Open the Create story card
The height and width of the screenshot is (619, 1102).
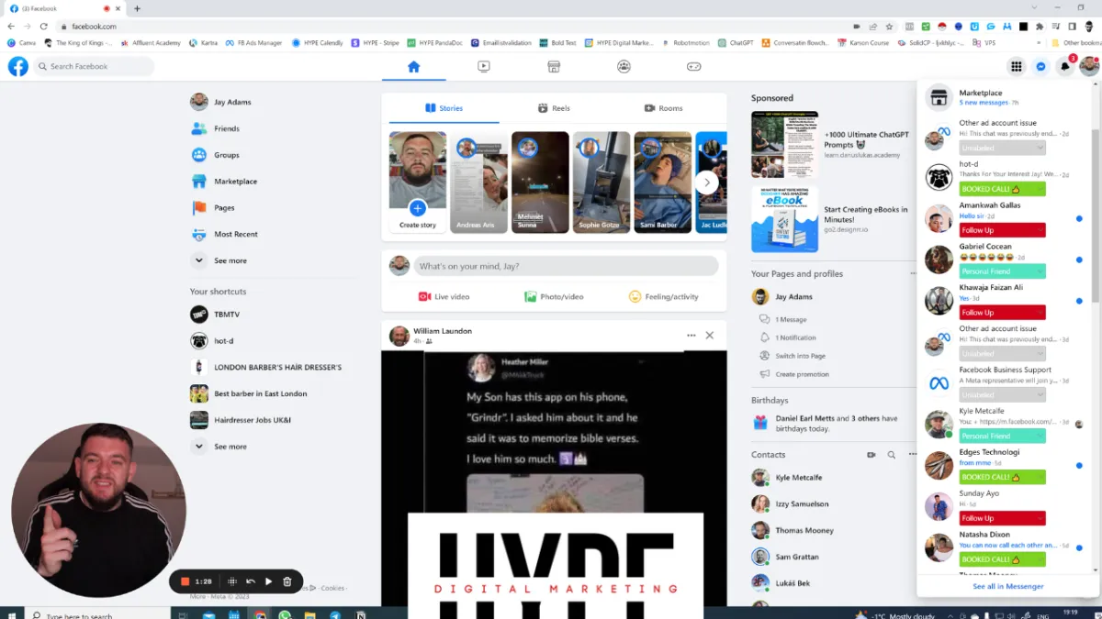point(418,182)
